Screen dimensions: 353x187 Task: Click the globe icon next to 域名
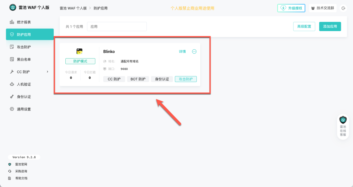tap(105, 61)
